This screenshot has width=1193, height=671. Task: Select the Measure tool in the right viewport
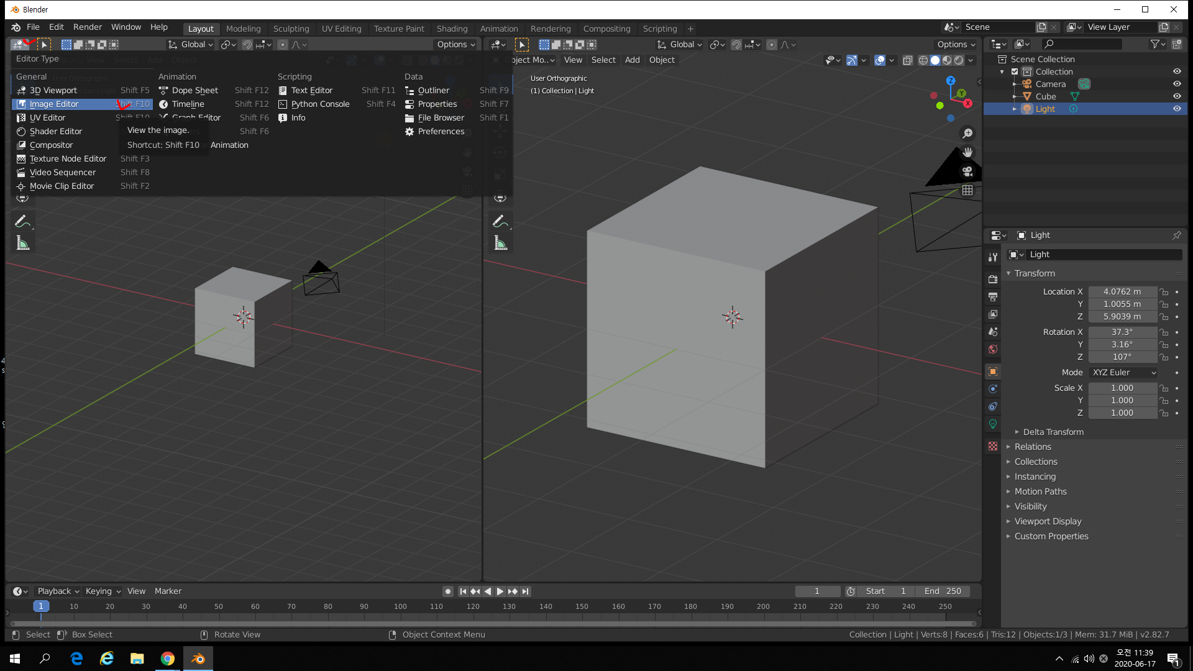[500, 243]
